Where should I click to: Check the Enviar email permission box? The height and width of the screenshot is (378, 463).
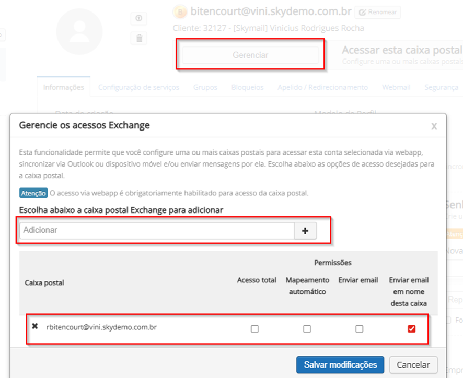click(359, 329)
